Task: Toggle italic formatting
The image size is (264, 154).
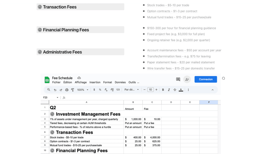Action: [x=169, y=90]
